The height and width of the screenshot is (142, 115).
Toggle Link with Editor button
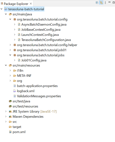101,3
